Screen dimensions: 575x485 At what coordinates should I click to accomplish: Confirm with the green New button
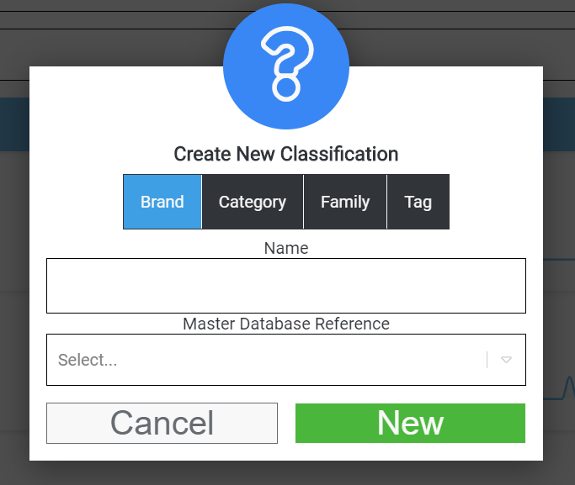pos(410,423)
